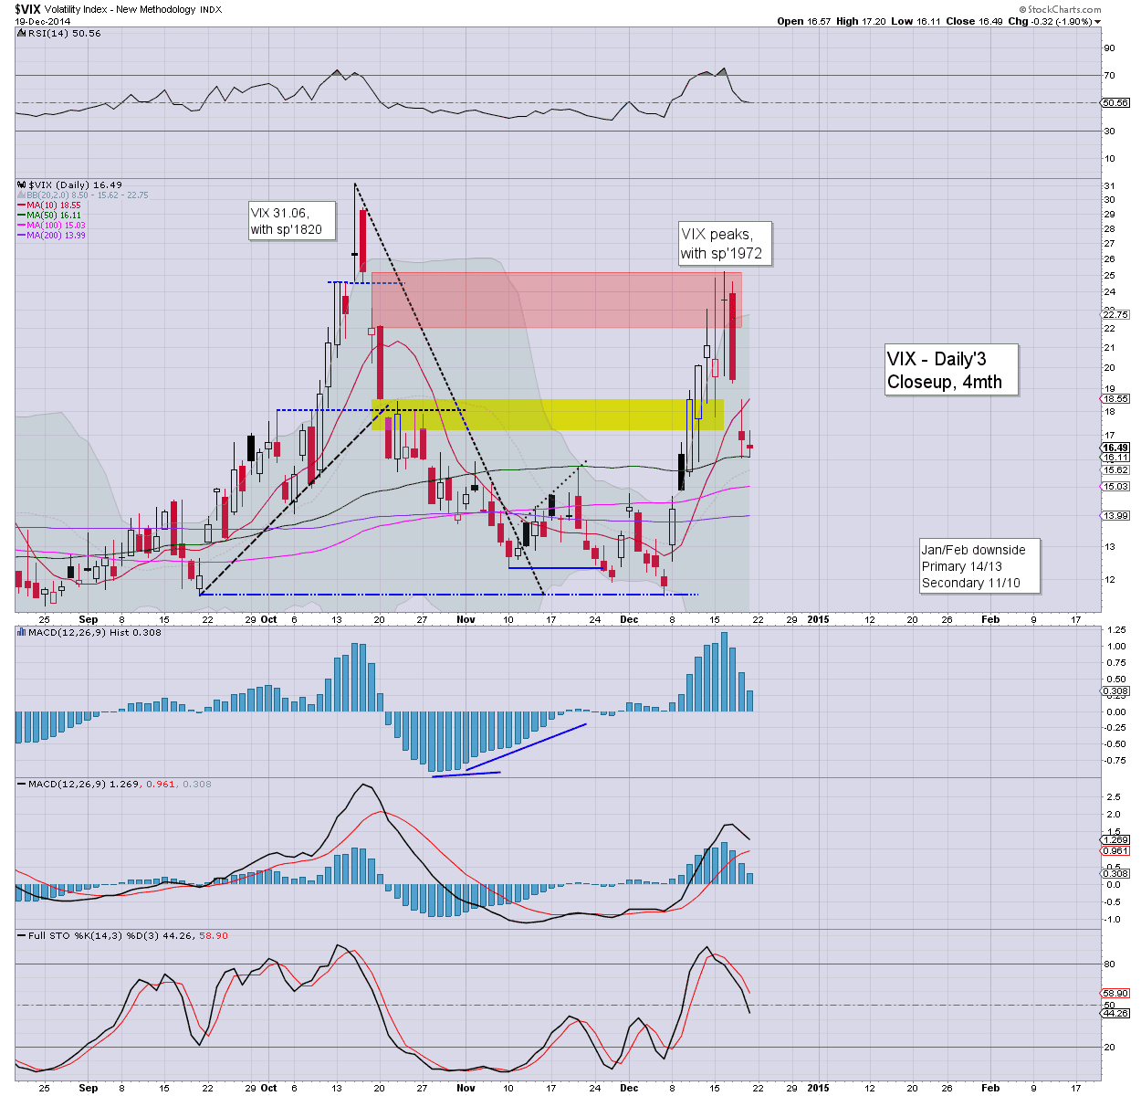
Task: Click the magenta MA(100) 15.03 legend marker
Action: (21, 226)
